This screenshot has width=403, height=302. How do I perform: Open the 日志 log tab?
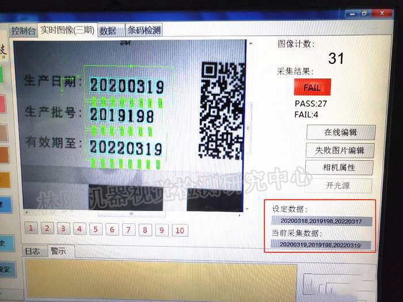click(x=32, y=251)
